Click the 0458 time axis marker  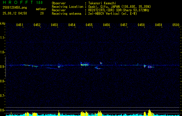141,25
